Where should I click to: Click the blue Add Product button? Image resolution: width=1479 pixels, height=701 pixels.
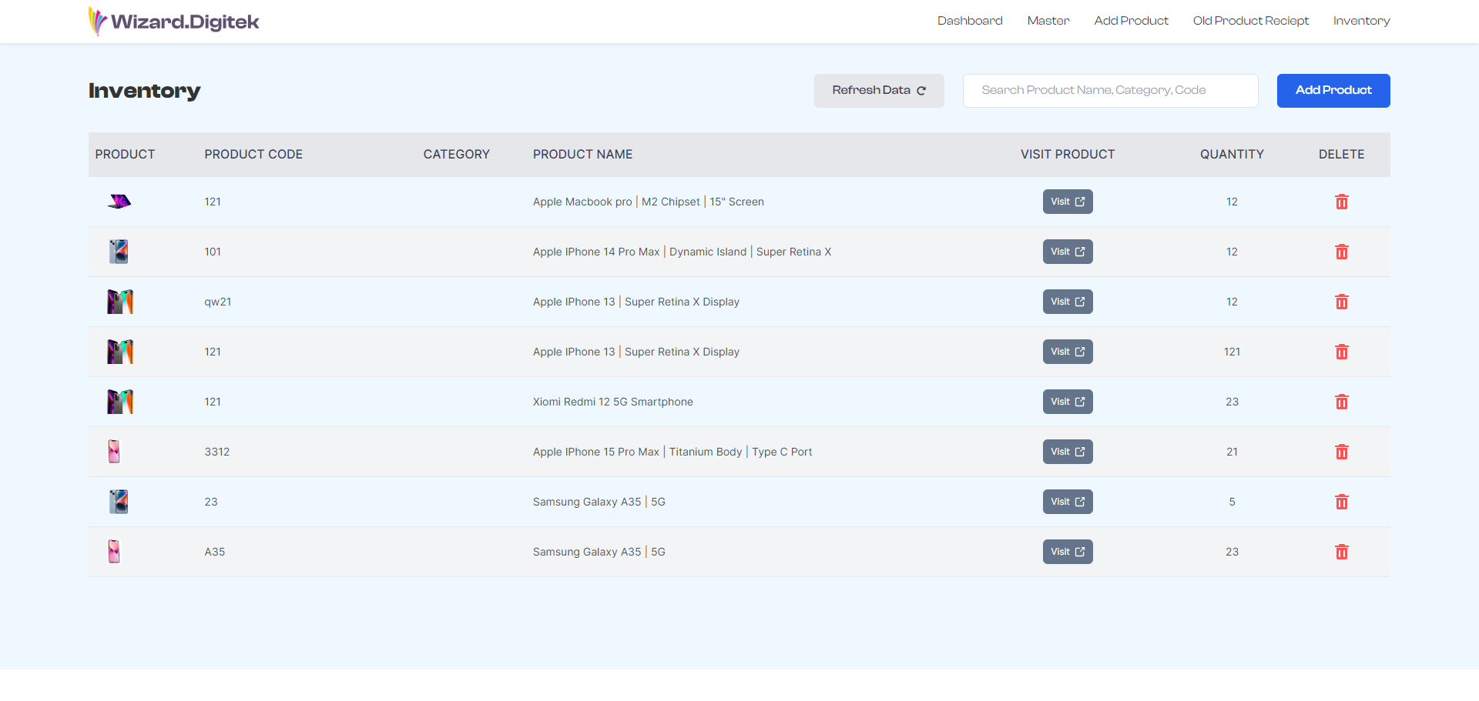click(1333, 91)
